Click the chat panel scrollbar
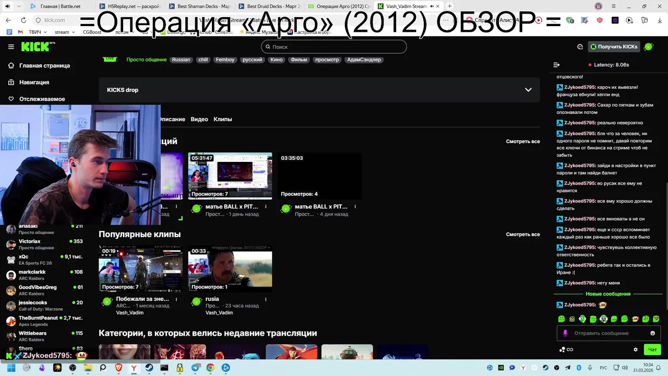Image resolution: width=668 pixels, height=376 pixels. pyautogui.click(x=666, y=245)
